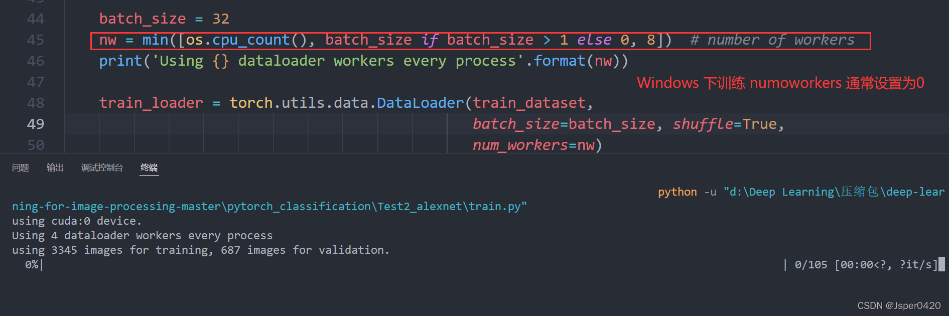Click batch_size=batch_size keyword argument
949x316 pixels.
(x=564, y=124)
